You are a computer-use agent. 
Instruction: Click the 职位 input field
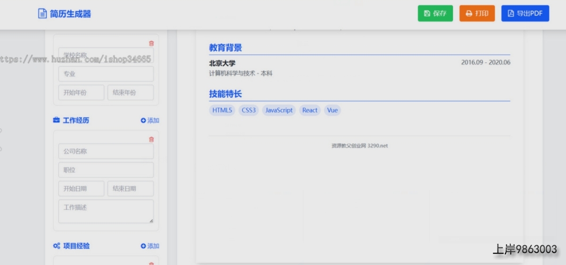click(x=106, y=170)
